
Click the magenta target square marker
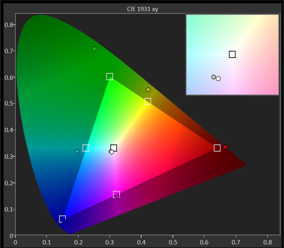pos(116,194)
